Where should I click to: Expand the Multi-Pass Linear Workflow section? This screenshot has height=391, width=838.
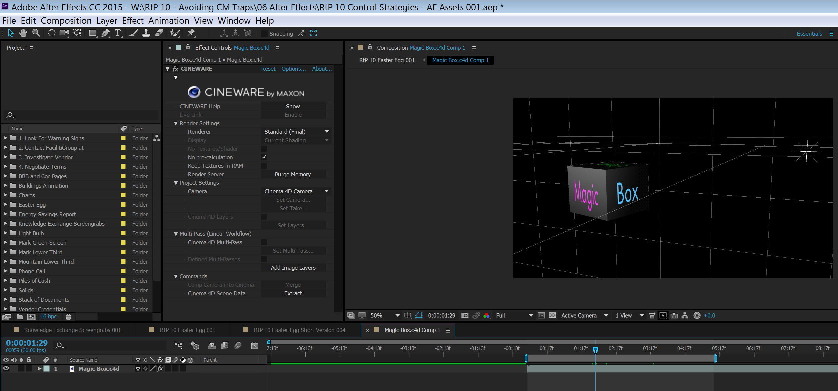coord(176,234)
